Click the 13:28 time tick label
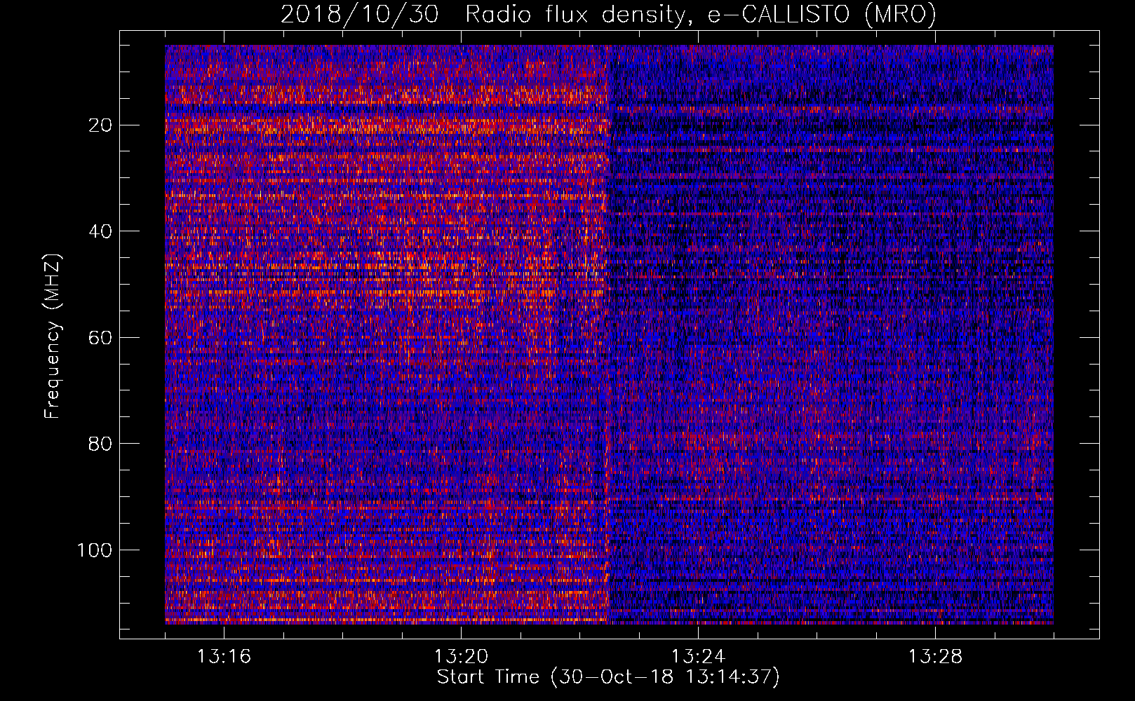The height and width of the screenshot is (701, 1135). pyautogui.click(x=935, y=657)
